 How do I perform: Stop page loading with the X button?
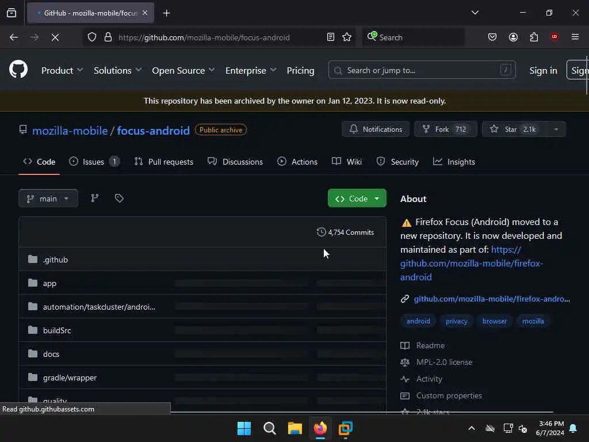pos(55,37)
